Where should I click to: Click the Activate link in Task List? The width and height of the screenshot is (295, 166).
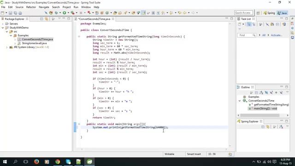tap(277, 35)
